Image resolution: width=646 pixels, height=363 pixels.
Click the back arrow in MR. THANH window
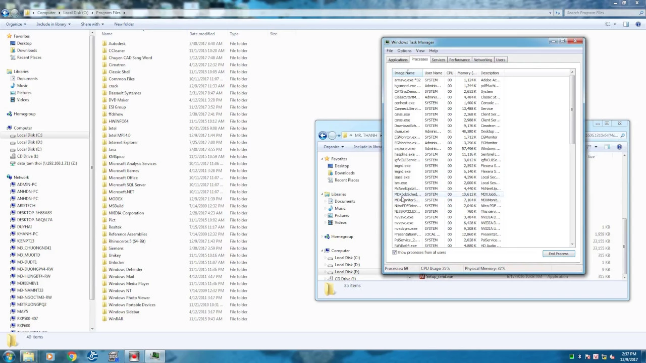322,135
